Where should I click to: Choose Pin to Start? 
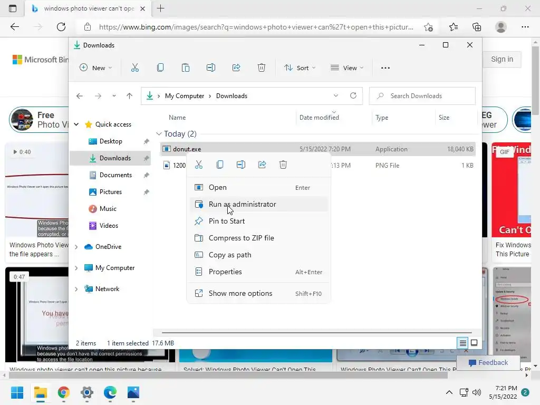(x=258, y=221)
